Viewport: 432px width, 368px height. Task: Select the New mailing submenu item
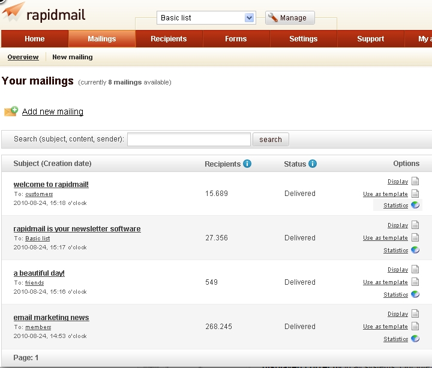(x=73, y=58)
